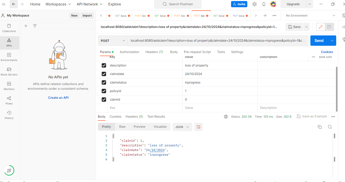The height and width of the screenshot is (182, 345).
Task: Click the Import button
Action: [87, 16]
